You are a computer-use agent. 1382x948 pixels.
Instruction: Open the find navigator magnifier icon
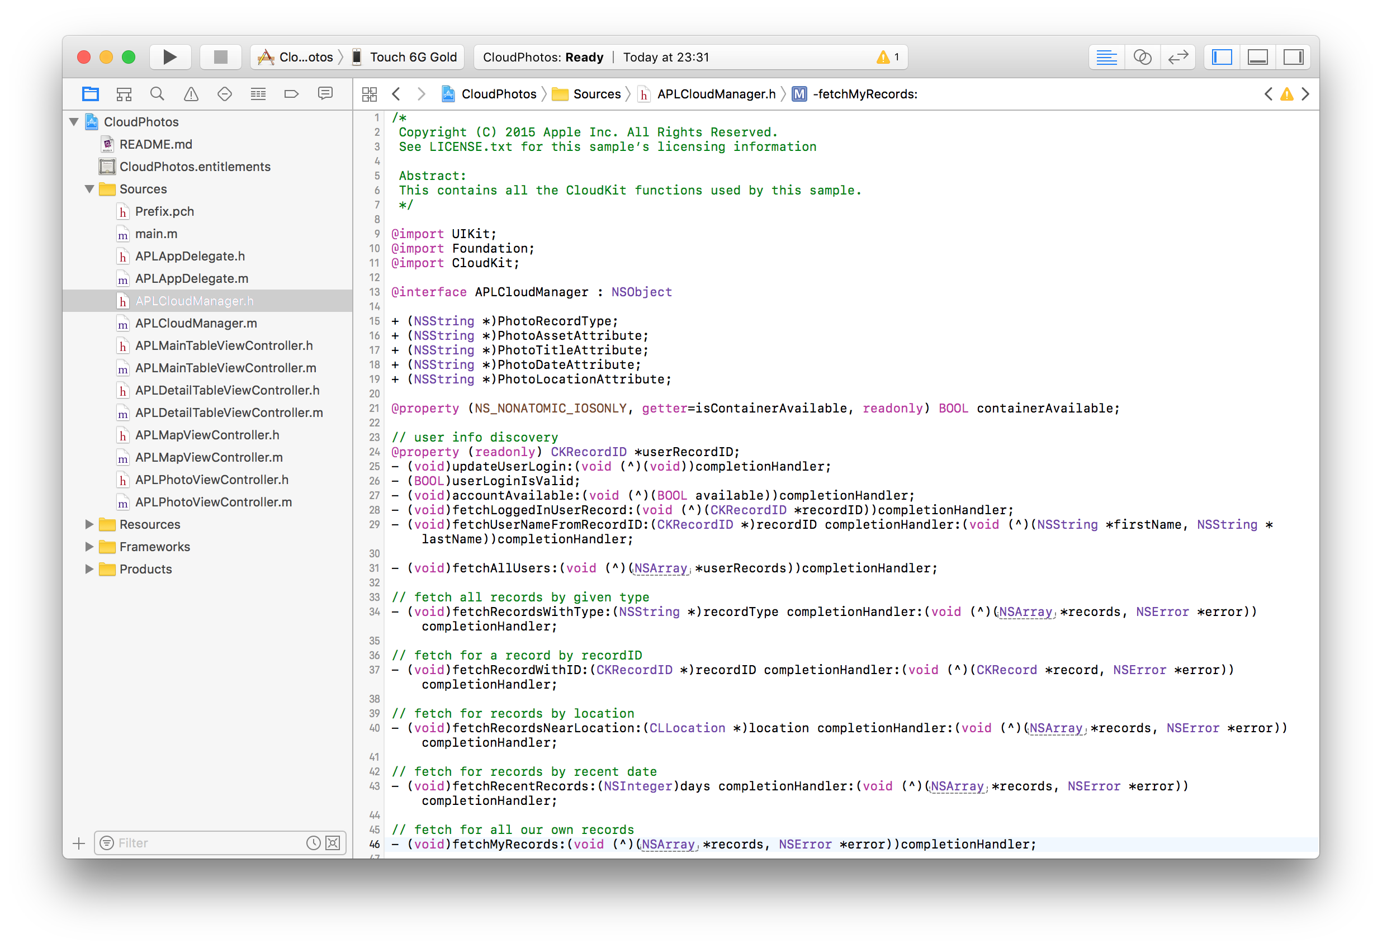157,94
